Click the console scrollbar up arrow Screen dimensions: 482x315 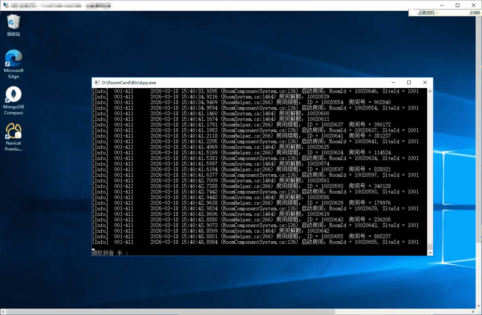430,91
